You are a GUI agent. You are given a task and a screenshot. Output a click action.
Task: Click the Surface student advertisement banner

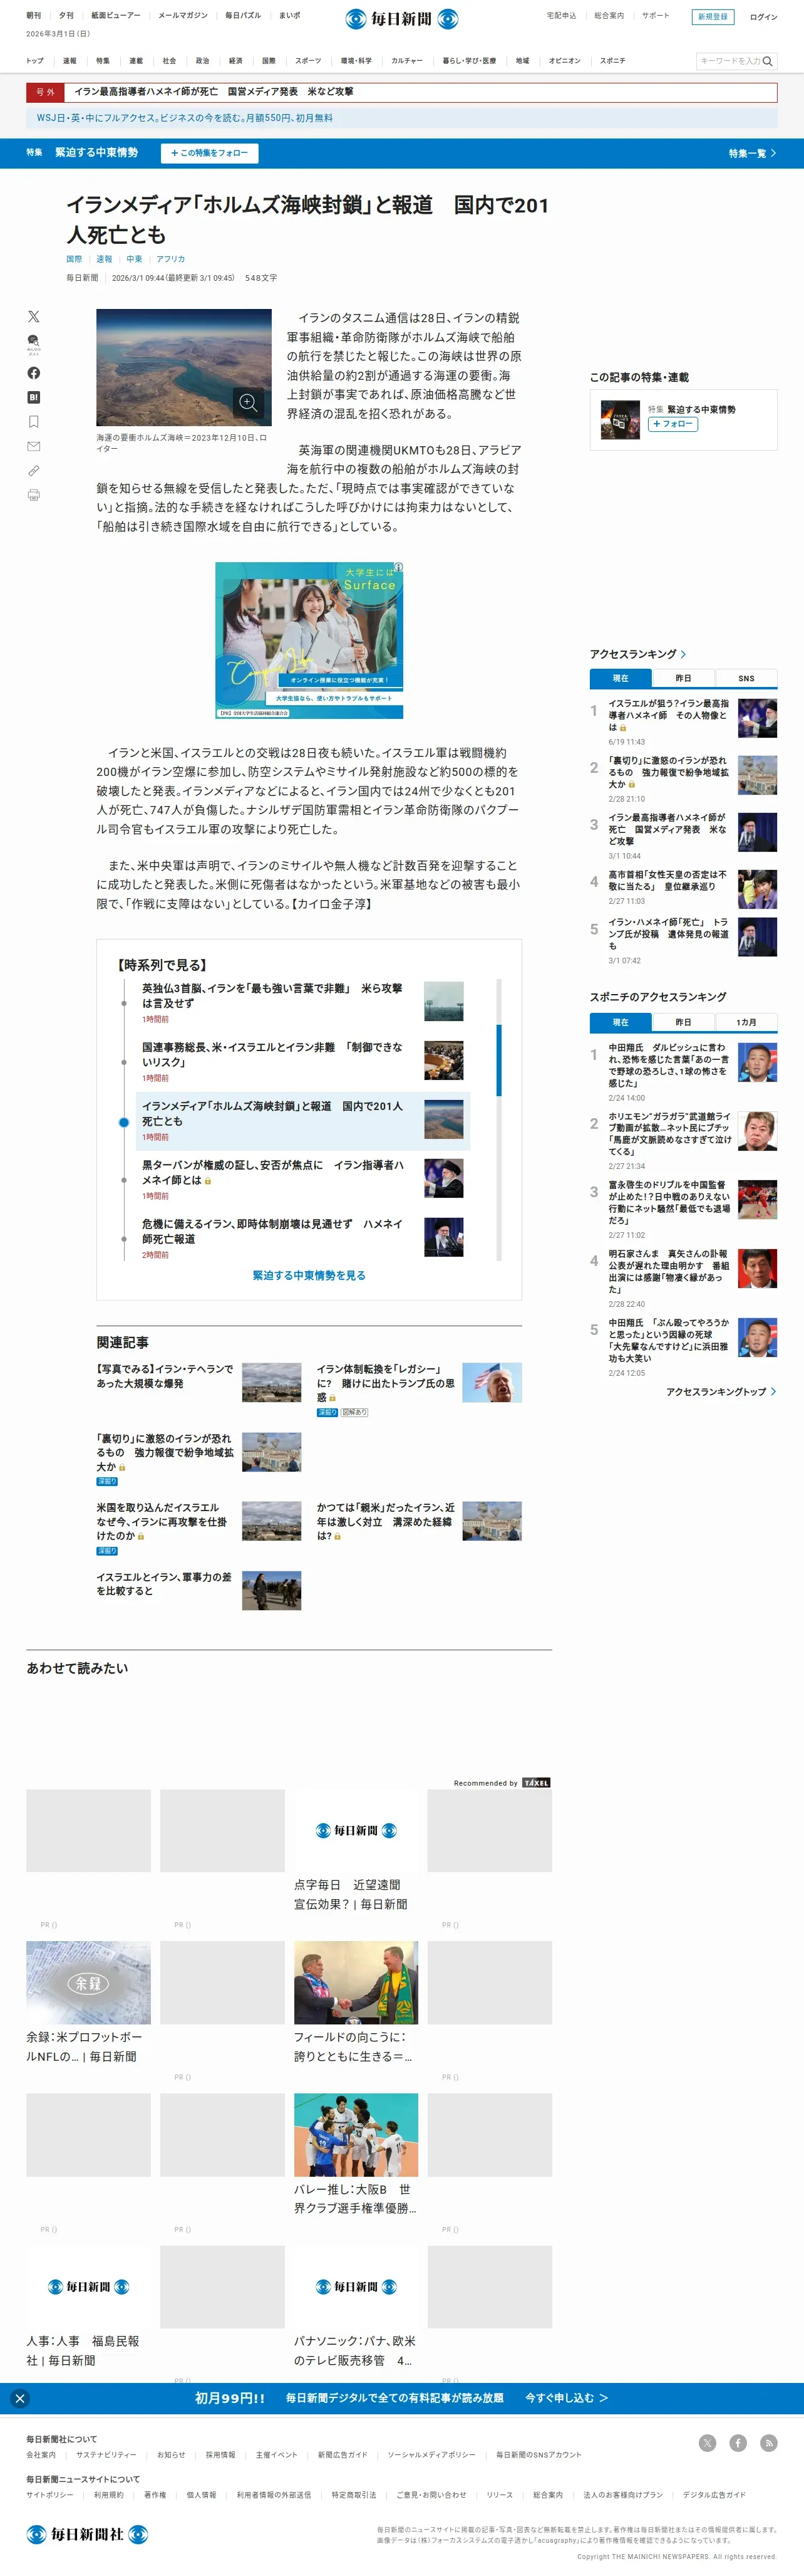tap(309, 640)
